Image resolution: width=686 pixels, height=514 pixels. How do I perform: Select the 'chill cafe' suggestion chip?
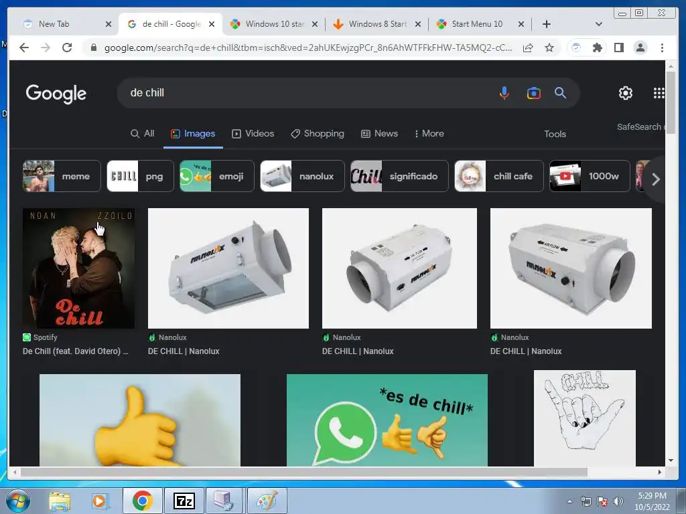coord(499,176)
